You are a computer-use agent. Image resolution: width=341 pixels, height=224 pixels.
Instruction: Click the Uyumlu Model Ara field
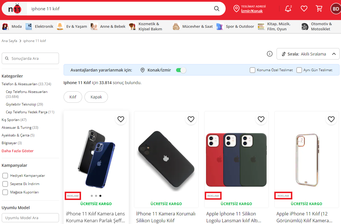30,218
